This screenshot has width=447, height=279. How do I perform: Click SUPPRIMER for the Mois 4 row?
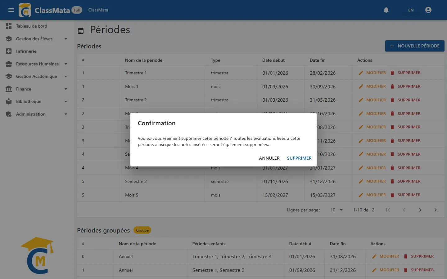click(x=405, y=168)
